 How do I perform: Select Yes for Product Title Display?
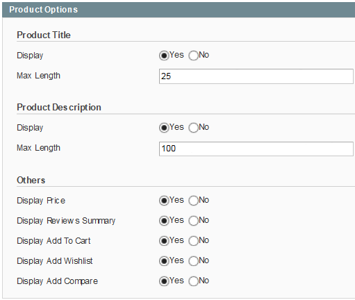click(164, 56)
